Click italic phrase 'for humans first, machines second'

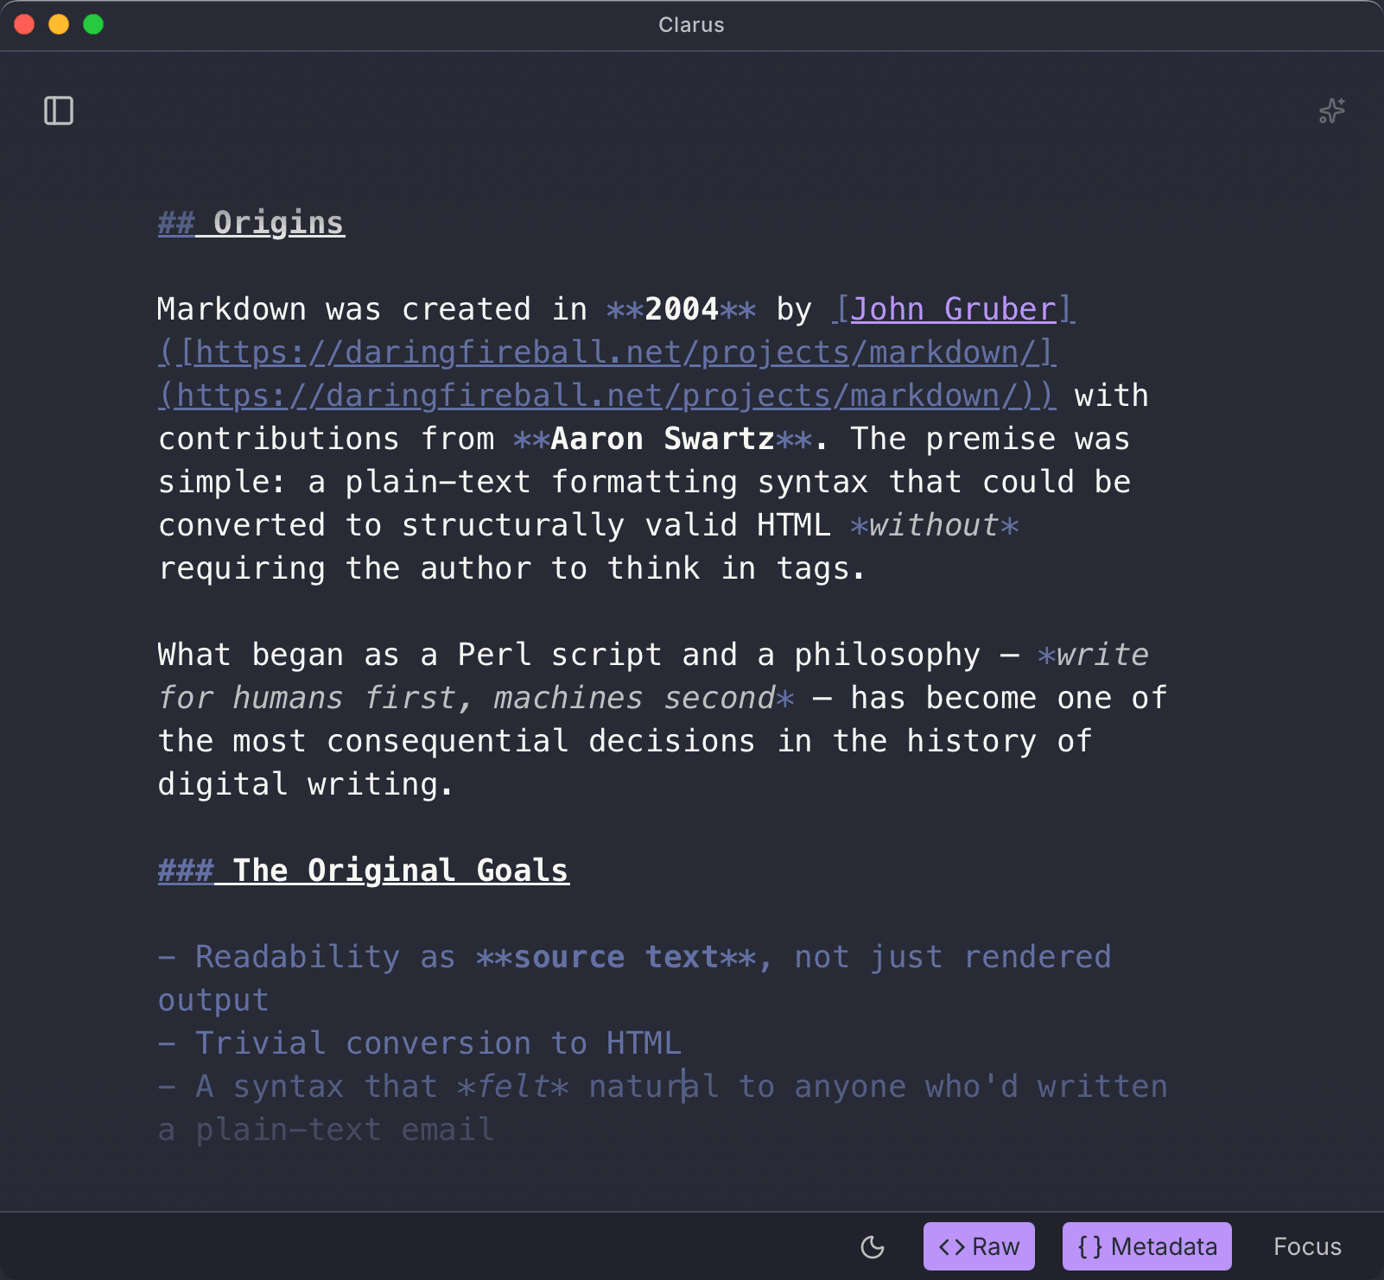[467, 698]
